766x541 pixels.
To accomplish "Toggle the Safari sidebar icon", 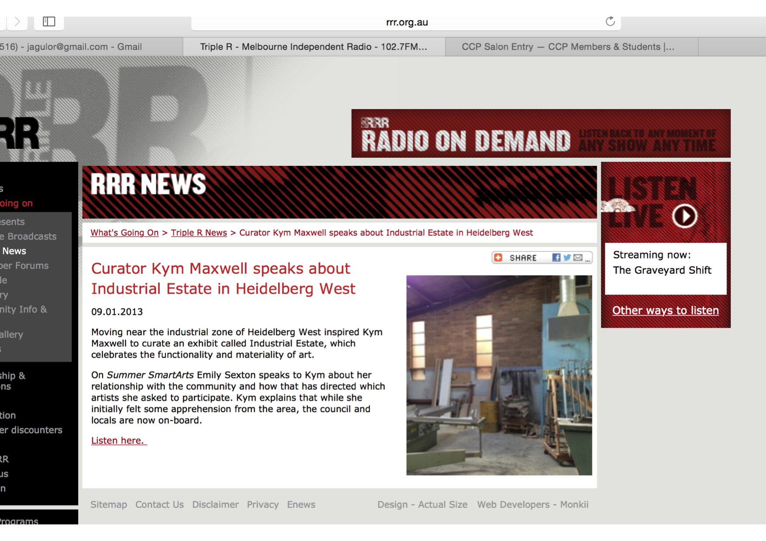I will (49, 21).
